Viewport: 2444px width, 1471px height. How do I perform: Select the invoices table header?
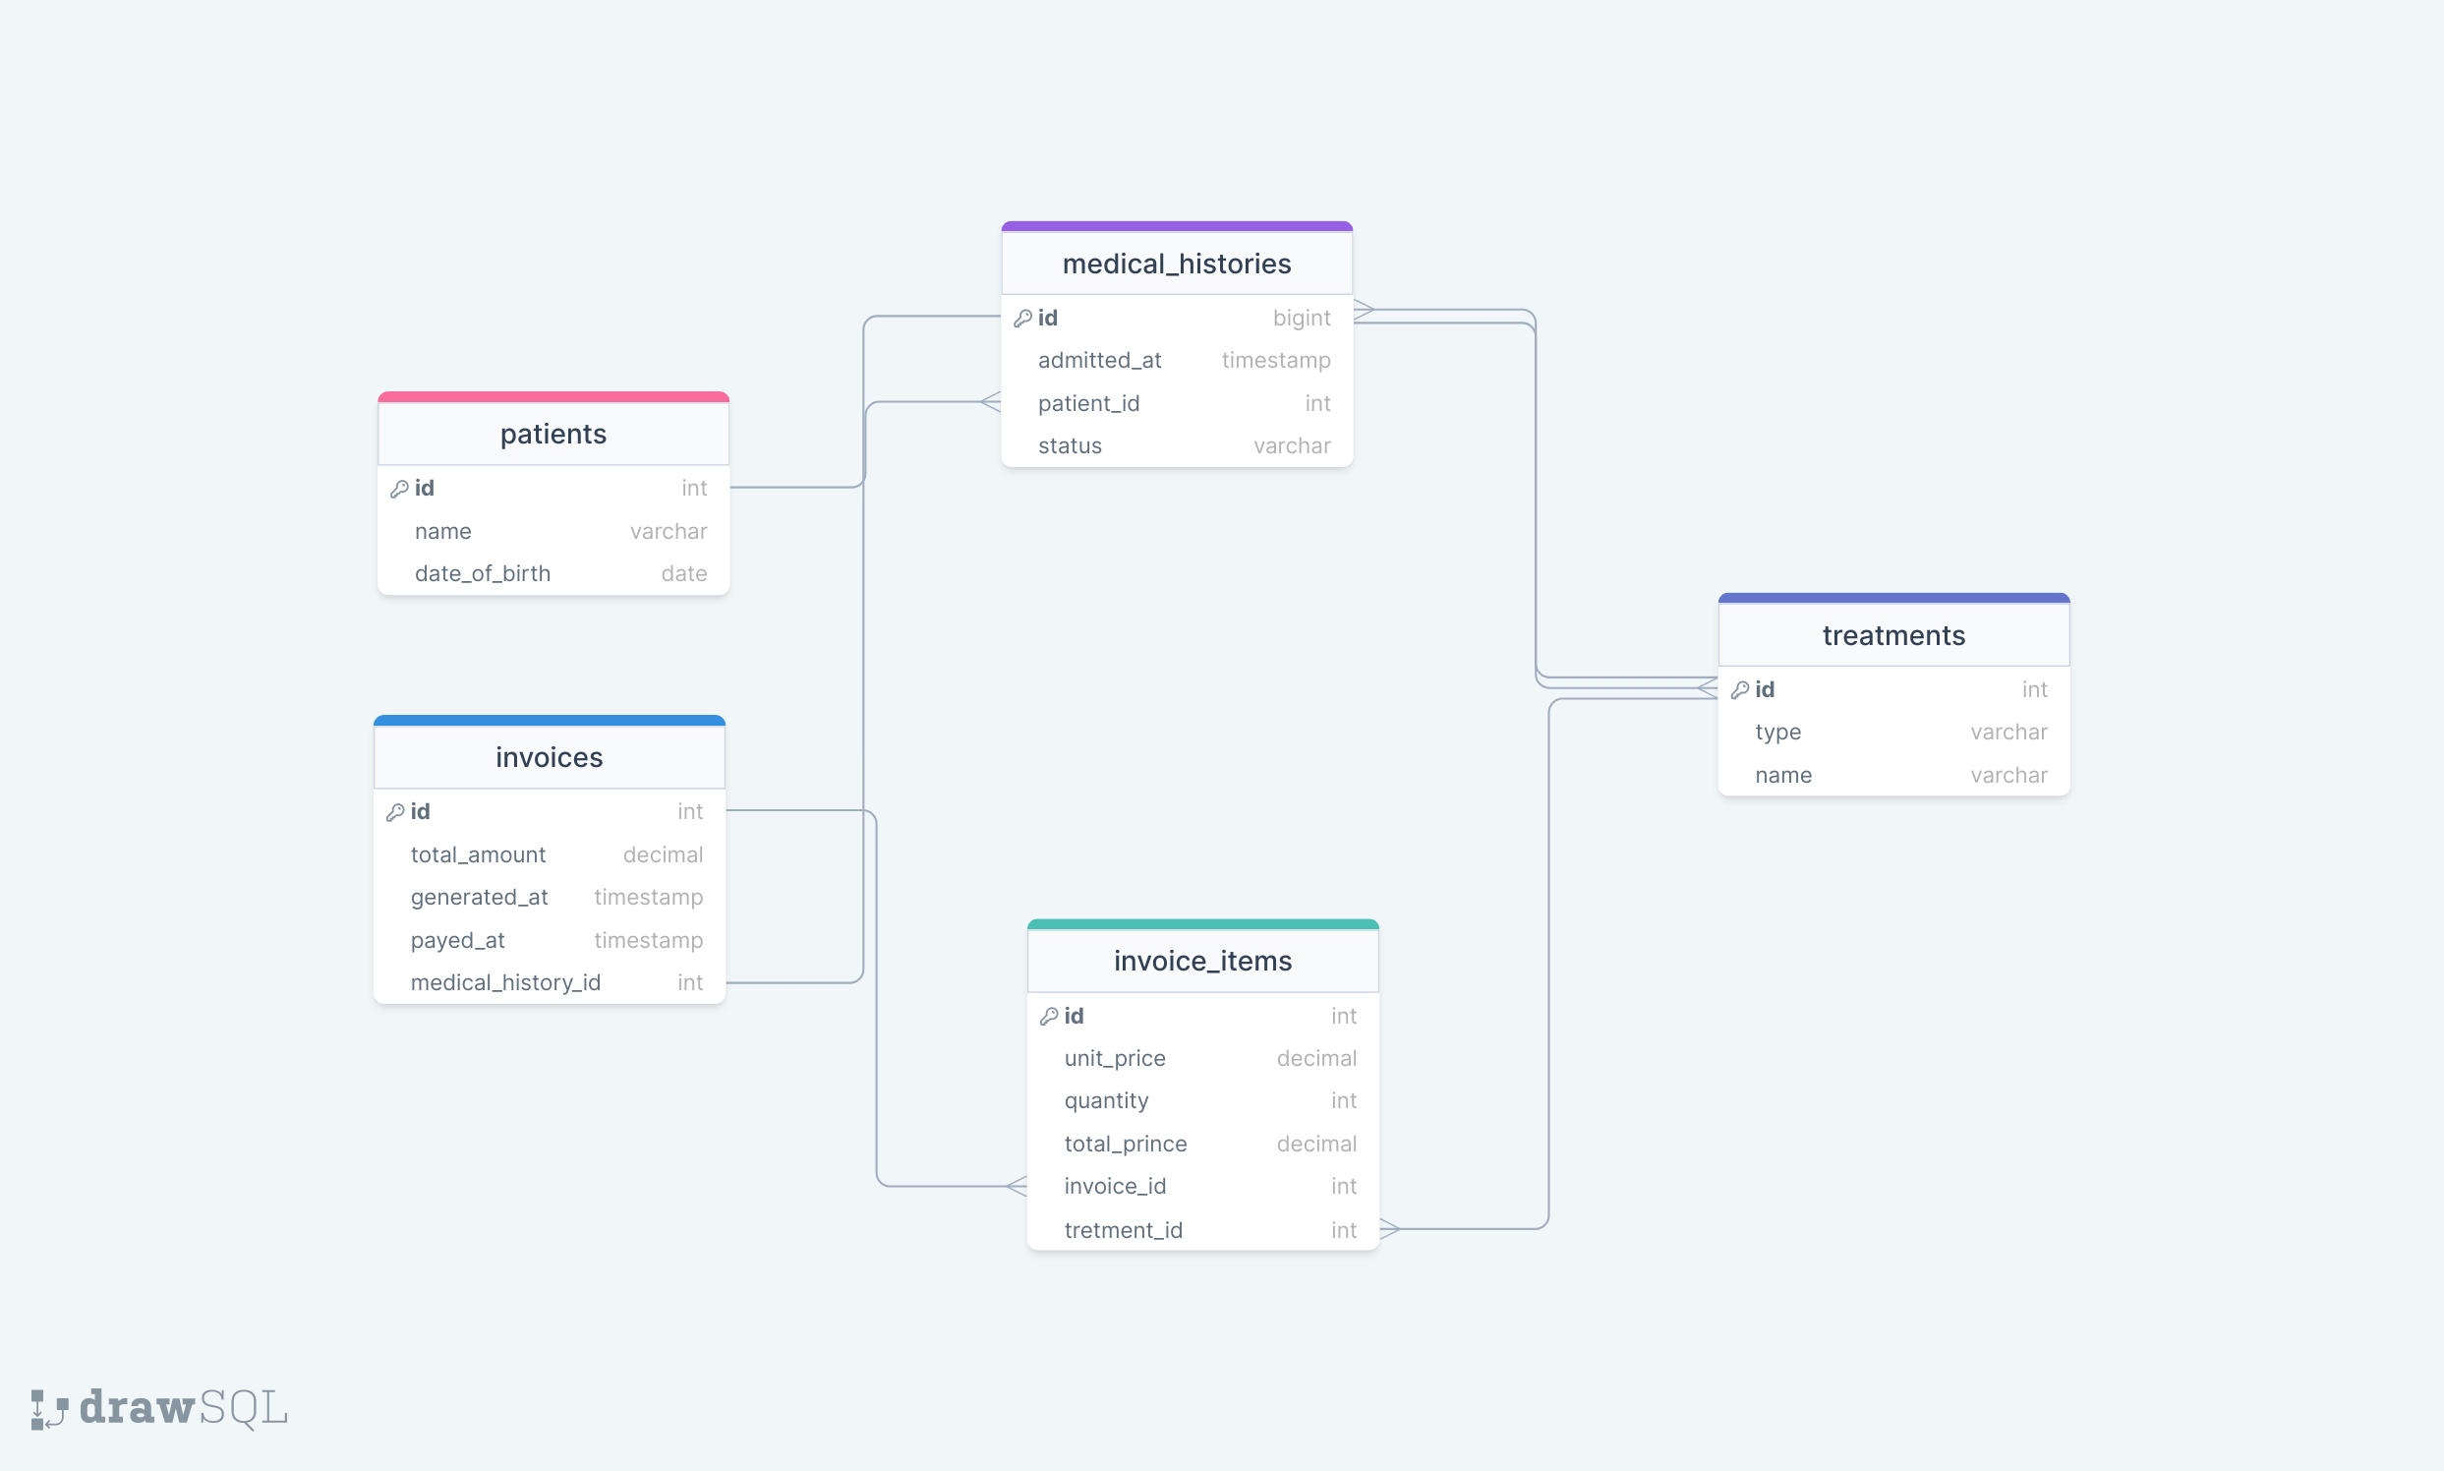point(549,757)
